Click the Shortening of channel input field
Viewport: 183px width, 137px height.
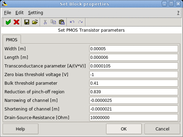pyautogui.click(x=134, y=109)
